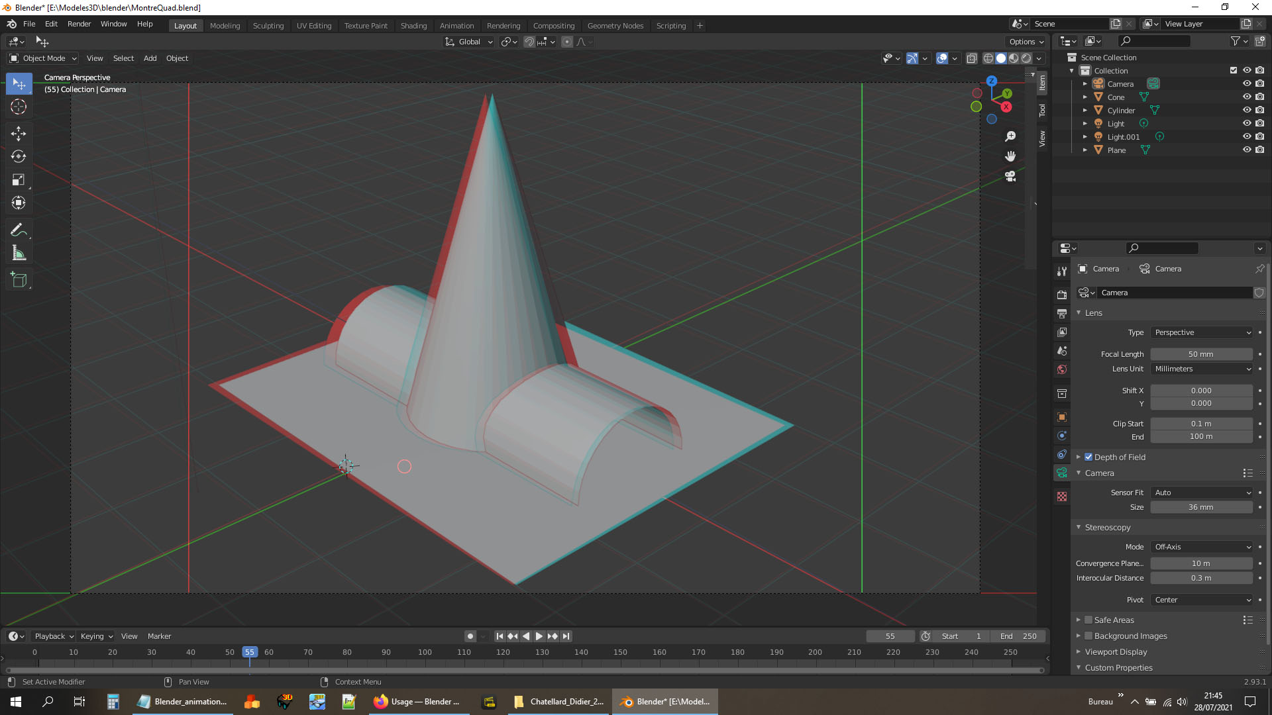Select the Move tool in toolbar
The width and height of the screenshot is (1272, 715).
point(19,134)
